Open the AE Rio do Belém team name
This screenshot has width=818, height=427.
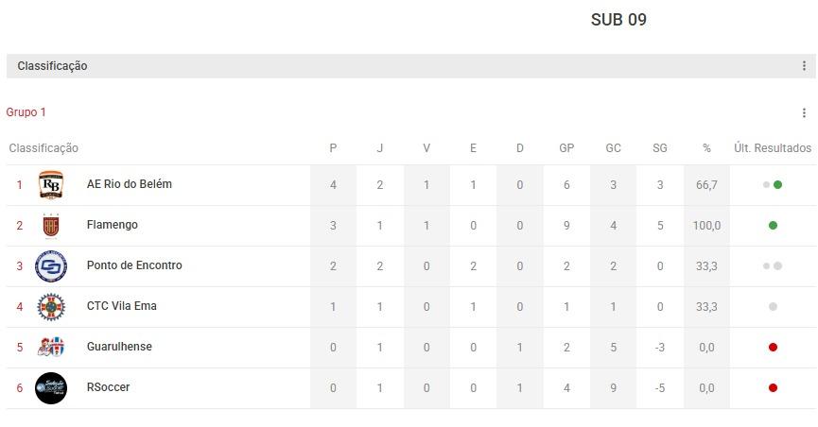[x=130, y=184]
